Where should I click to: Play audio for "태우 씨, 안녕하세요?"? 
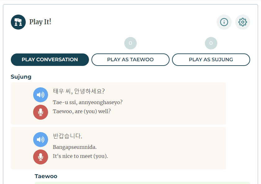click(x=41, y=95)
